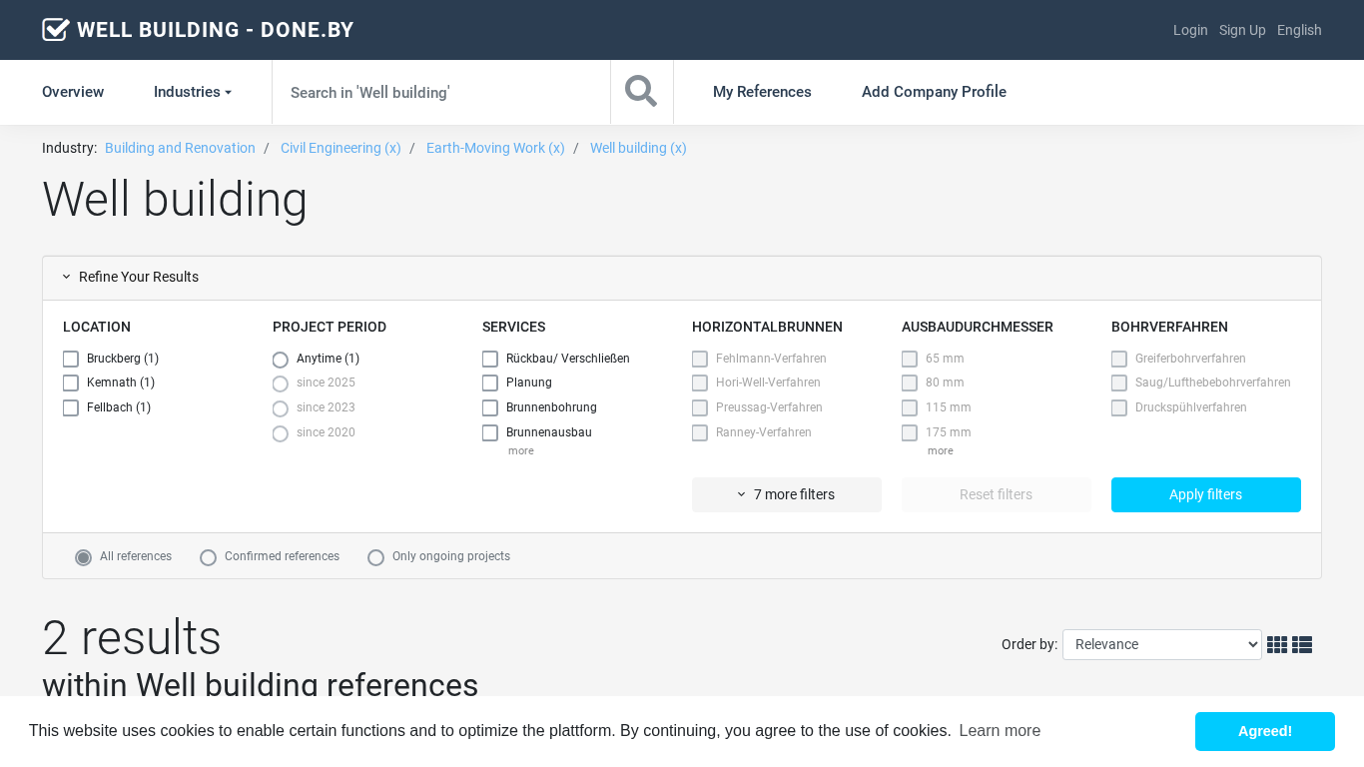The width and height of the screenshot is (1364, 767).
Task: Show more Ausbaudurchmesser options
Action: 941,451
